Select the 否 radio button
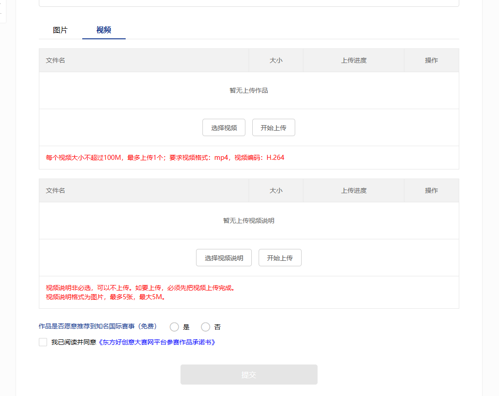This screenshot has width=499, height=396. pos(206,327)
